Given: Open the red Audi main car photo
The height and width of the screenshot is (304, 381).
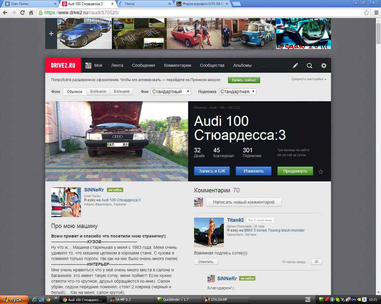Looking at the screenshot, I should [117, 141].
